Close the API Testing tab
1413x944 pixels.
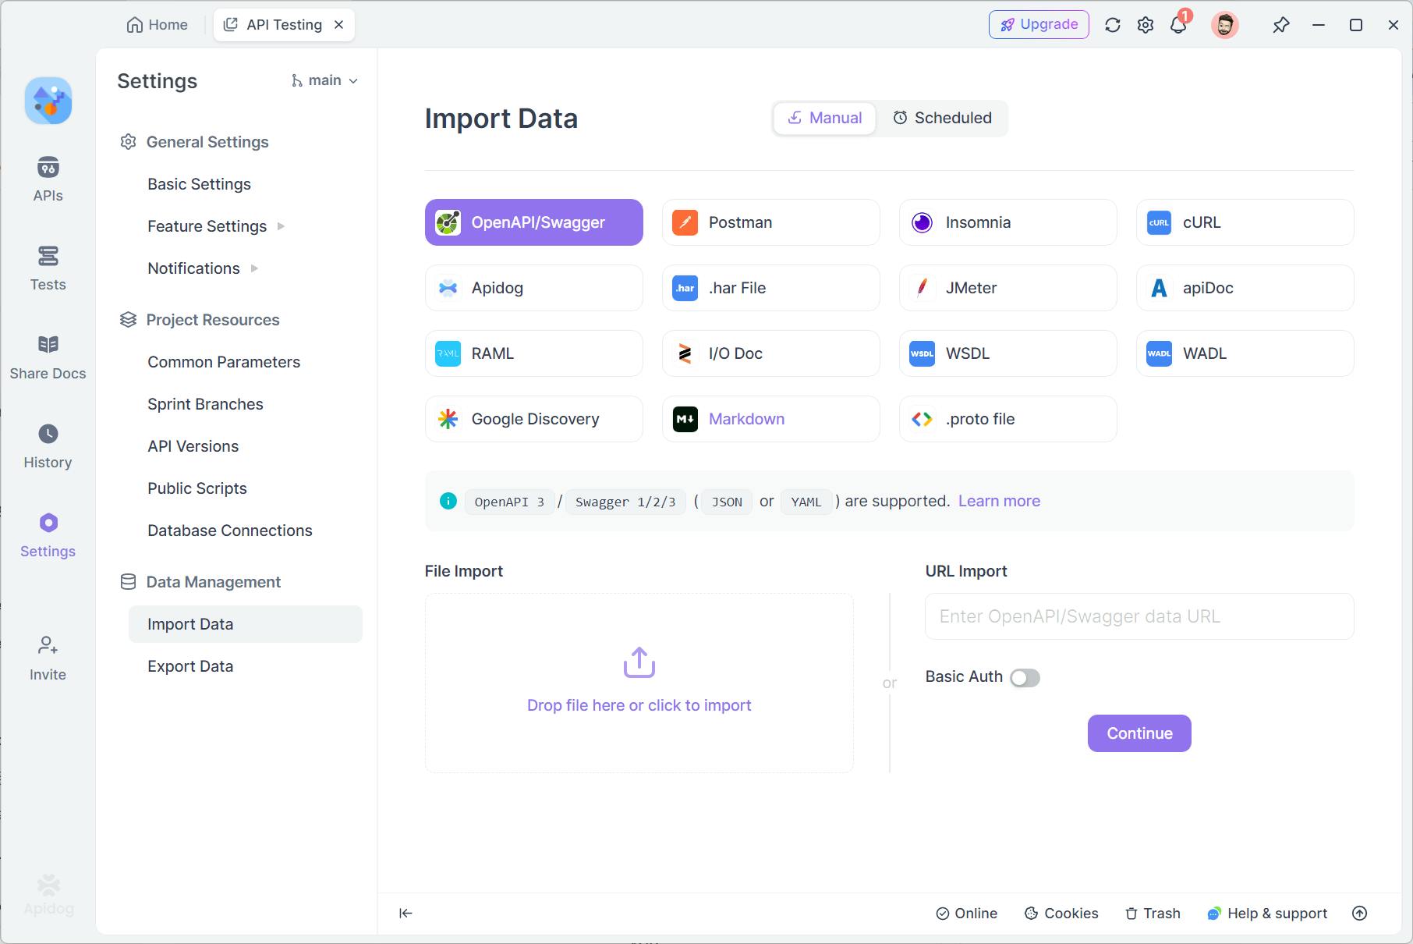pyautogui.click(x=339, y=25)
